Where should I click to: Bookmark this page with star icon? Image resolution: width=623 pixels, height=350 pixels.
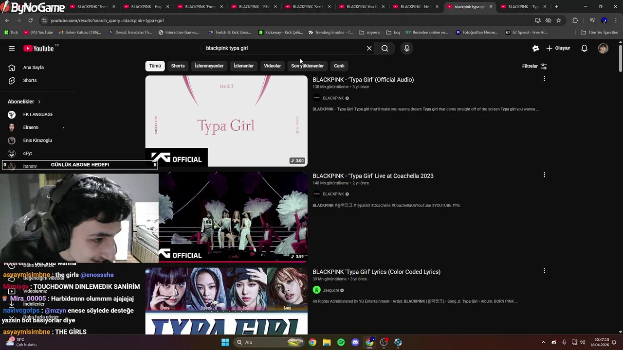559,20
